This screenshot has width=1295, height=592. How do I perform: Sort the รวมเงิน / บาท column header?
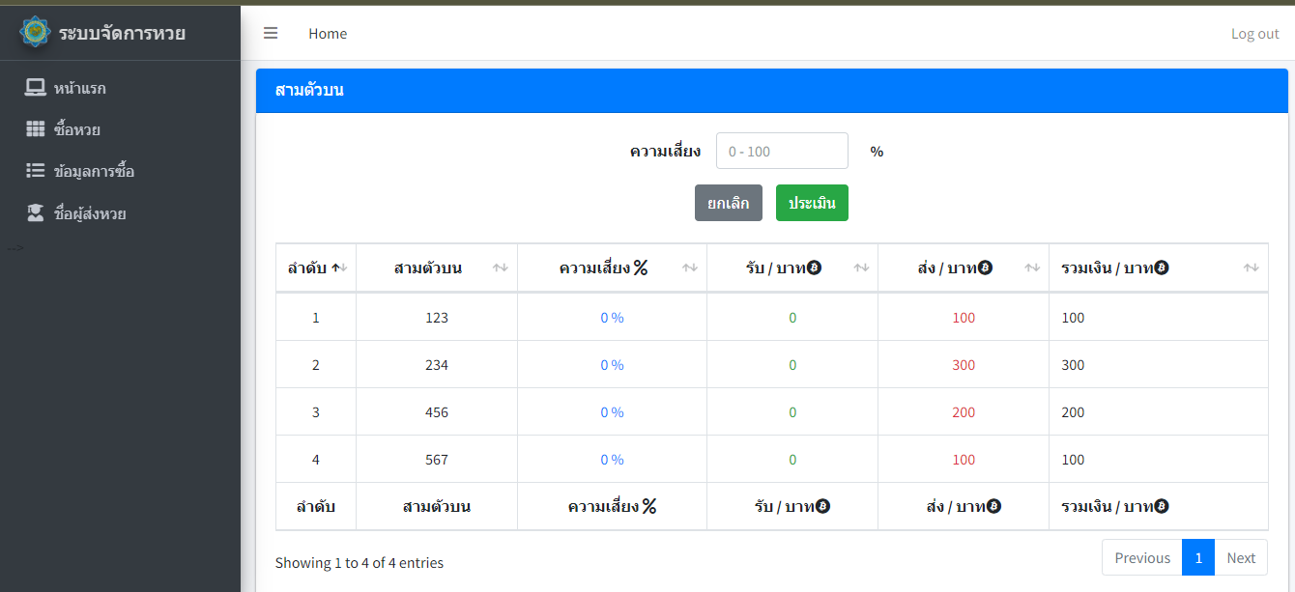tap(1251, 268)
